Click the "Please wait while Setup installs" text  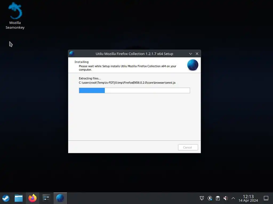[127, 68]
